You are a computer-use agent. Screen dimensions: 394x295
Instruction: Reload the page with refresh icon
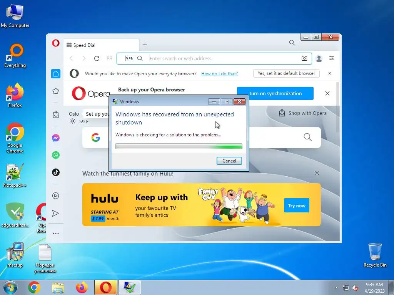point(97,58)
